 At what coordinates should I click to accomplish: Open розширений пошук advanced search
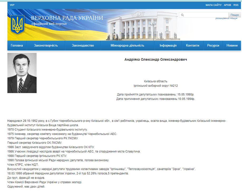(226, 18)
